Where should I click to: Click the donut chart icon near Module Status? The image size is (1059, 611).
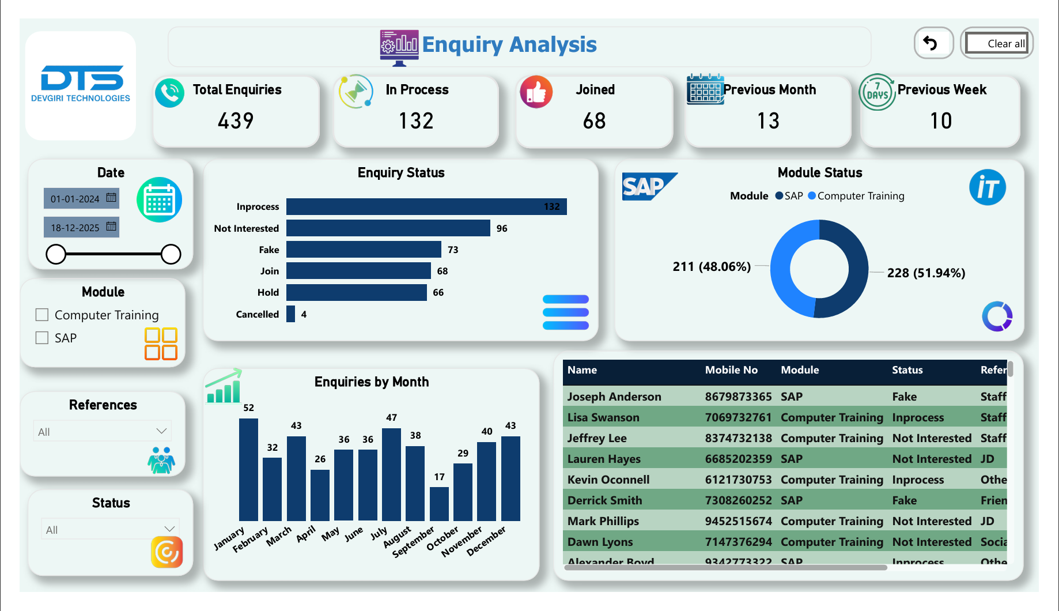pos(997,316)
